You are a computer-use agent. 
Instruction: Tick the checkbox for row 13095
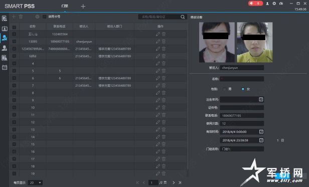[14, 42]
